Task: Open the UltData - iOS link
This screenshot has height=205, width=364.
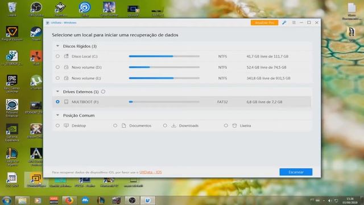Action: tap(150, 172)
